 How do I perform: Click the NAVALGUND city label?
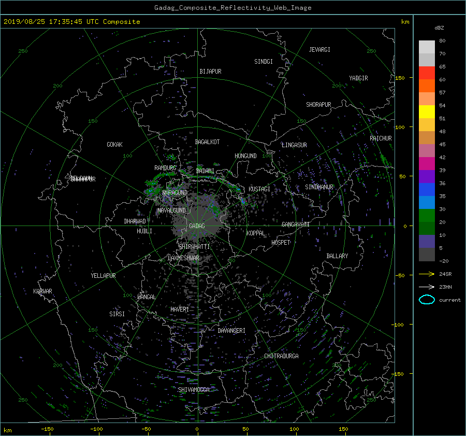pos(171,210)
